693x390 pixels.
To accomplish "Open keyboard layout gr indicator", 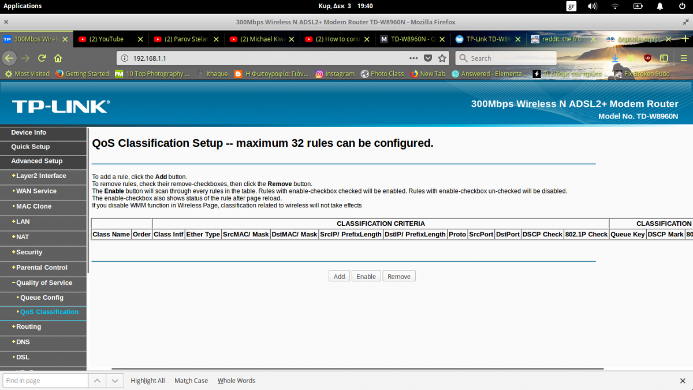I will point(572,6).
